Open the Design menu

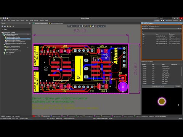point(22,21)
